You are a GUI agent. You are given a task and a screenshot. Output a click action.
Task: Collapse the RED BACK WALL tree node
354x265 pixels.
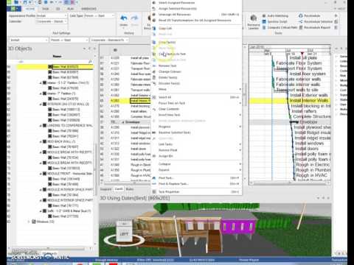(x=41, y=141)
